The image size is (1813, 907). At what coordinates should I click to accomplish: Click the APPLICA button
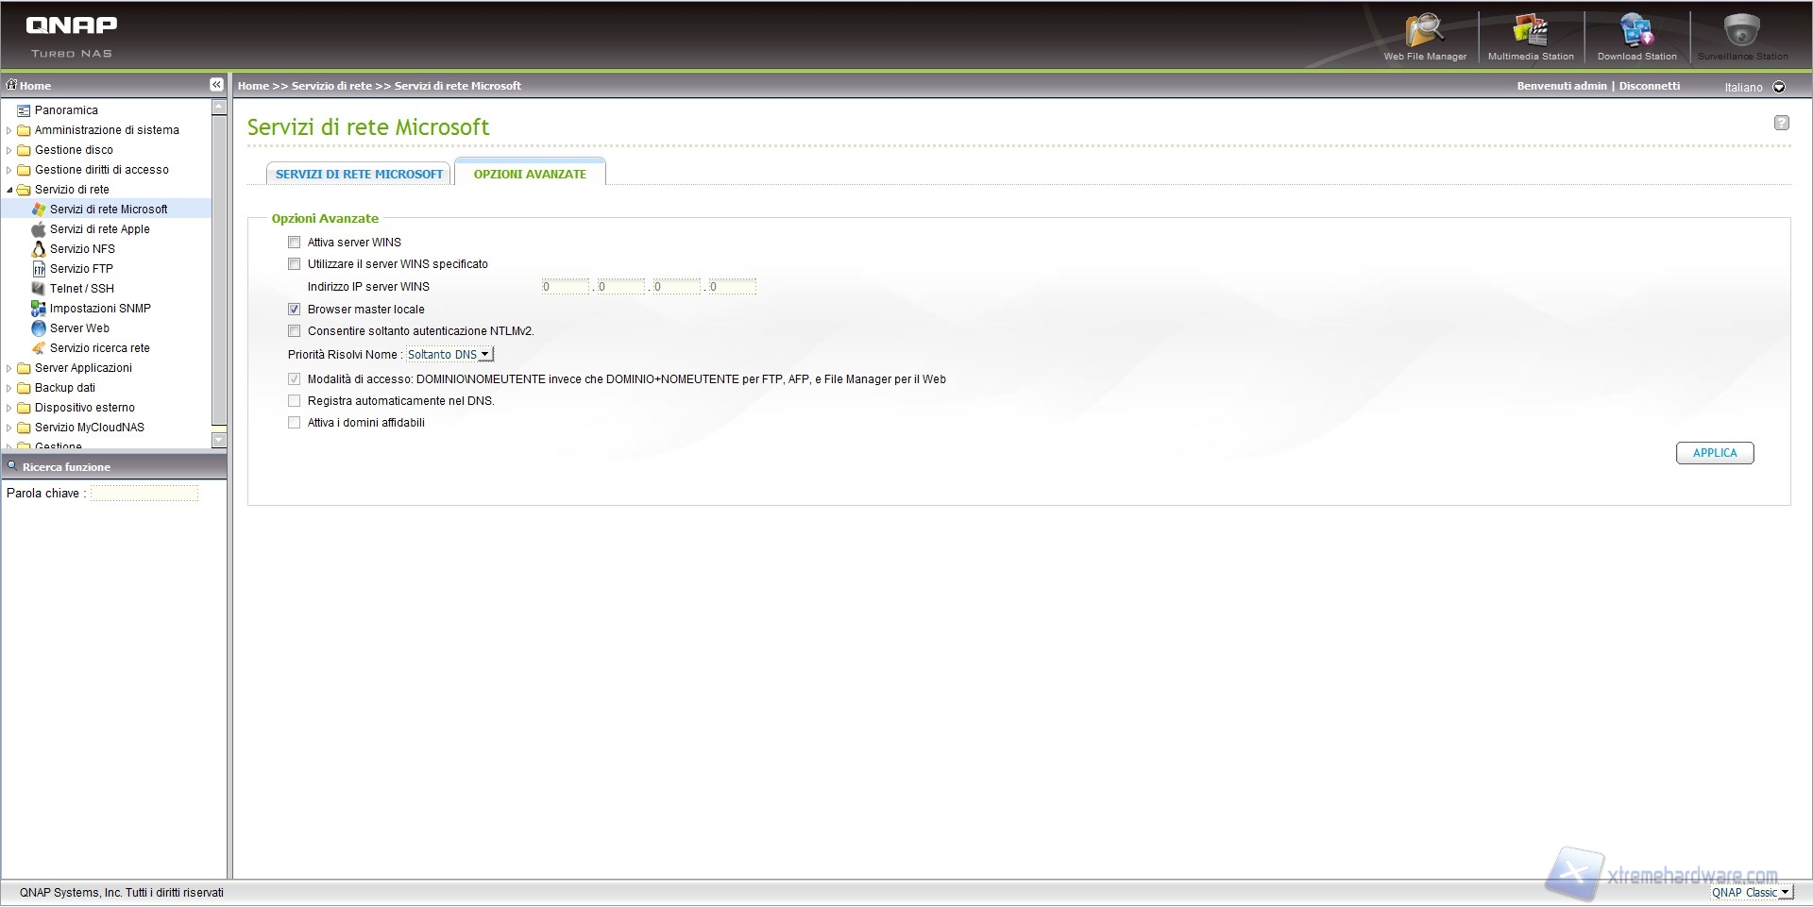point(1714,453)
